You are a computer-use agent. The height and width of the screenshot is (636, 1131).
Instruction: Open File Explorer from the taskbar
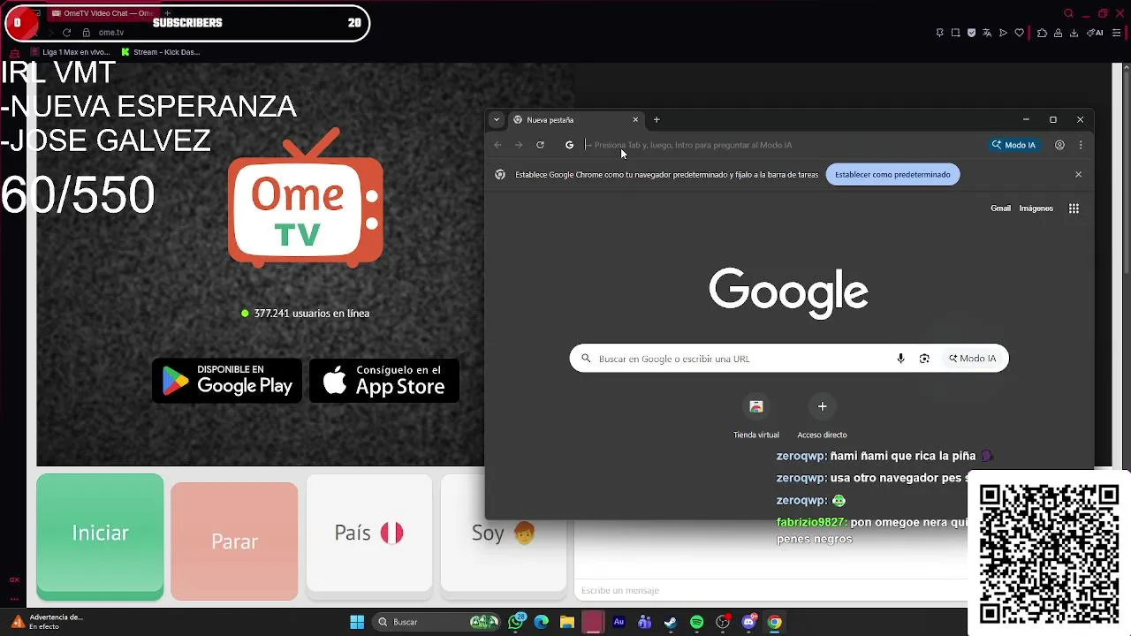(566, 622)
